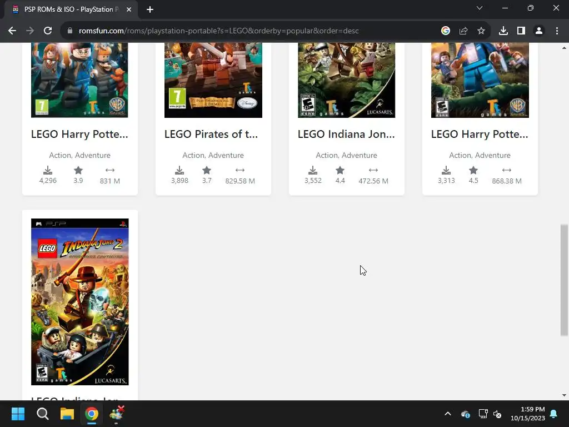Click the Harry Potter cover above 868.38 M

click(480, 80)
